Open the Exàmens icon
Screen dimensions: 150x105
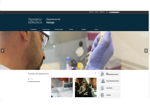[102, 95]
